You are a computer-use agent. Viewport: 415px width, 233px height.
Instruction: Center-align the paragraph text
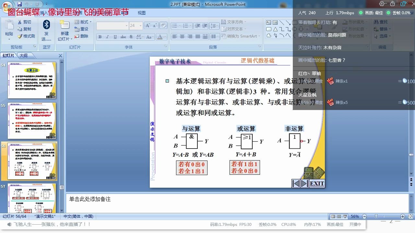click(x=182, y=37)
